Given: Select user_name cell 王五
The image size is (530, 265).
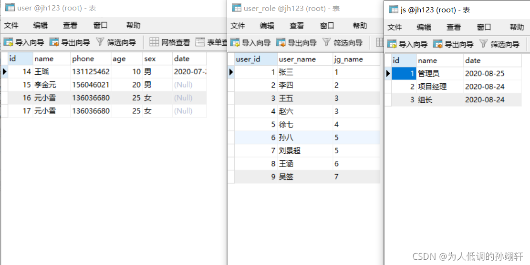Looking at the screenshot, I should coord(305,98).
